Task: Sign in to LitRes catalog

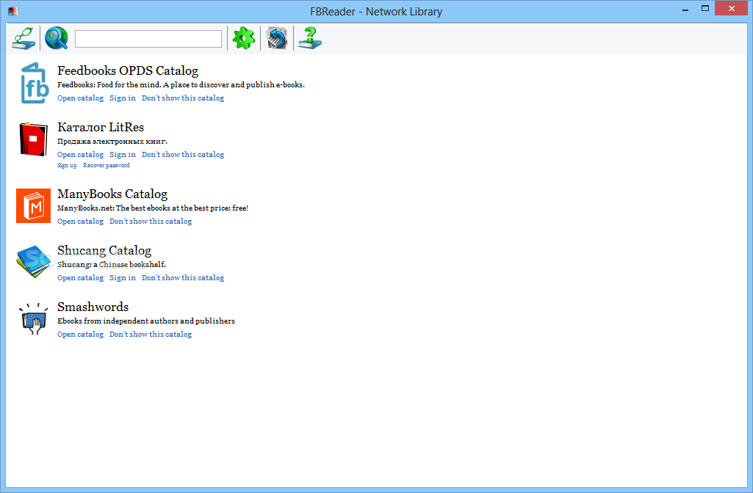Action: point(123,154)
